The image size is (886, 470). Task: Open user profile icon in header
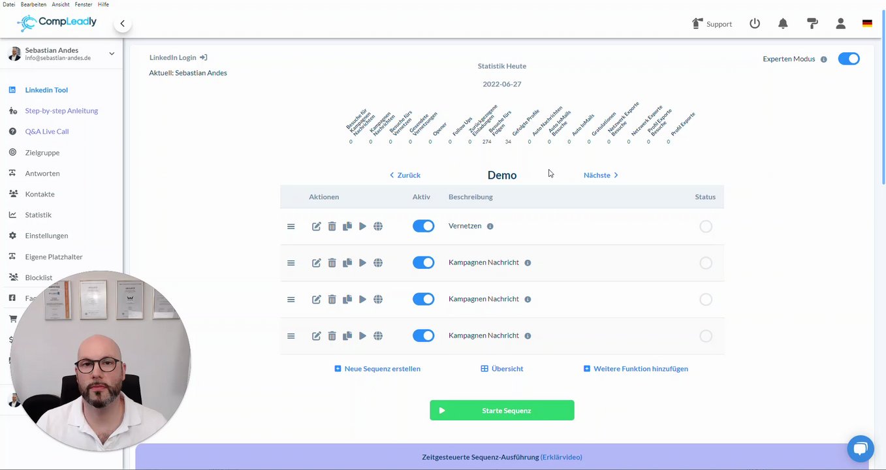tap(841, 23)
